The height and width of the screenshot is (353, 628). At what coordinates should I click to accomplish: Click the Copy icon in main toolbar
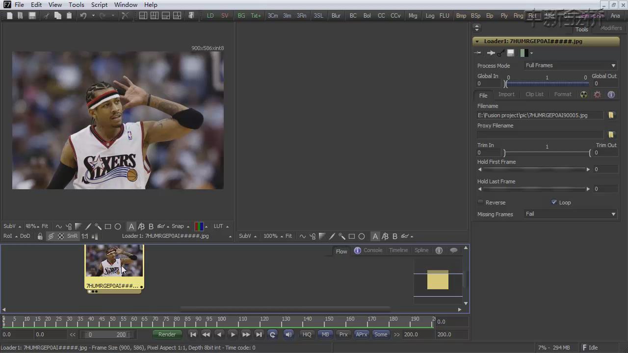click(58, 16)
